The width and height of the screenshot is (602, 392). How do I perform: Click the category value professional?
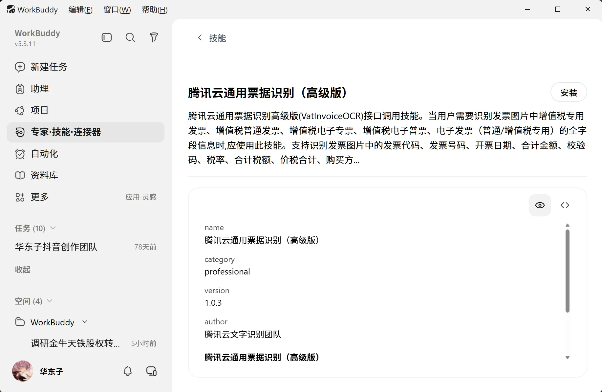(x=227, y=272)
